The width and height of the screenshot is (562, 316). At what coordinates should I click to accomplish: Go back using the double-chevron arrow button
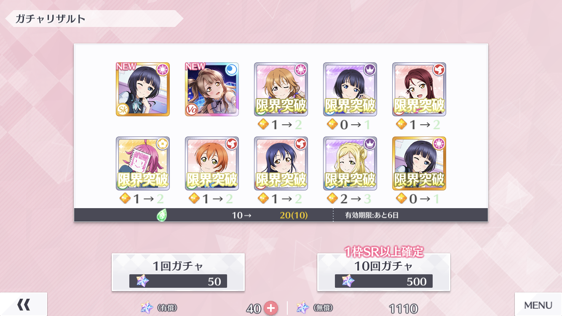(x=24, y=304)
